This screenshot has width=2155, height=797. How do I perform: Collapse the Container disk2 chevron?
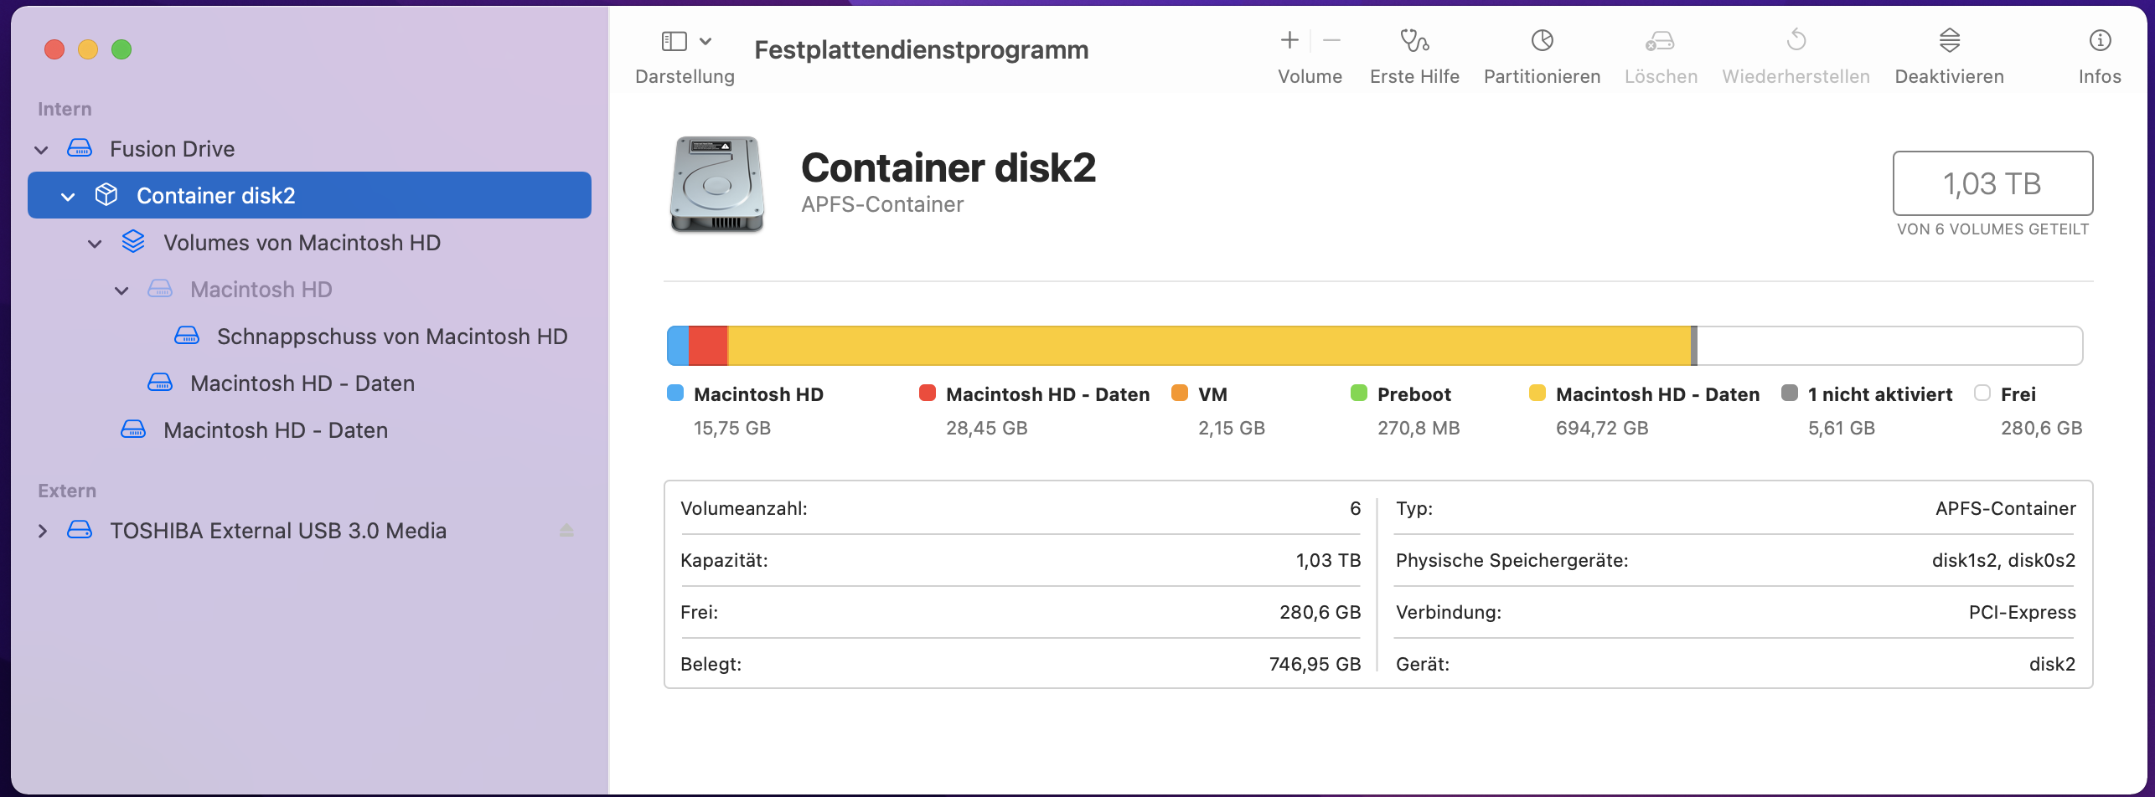coord(68,197)
